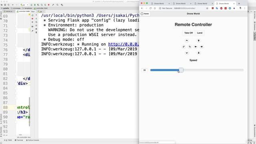Click the Take Off button

click(188, 33)
